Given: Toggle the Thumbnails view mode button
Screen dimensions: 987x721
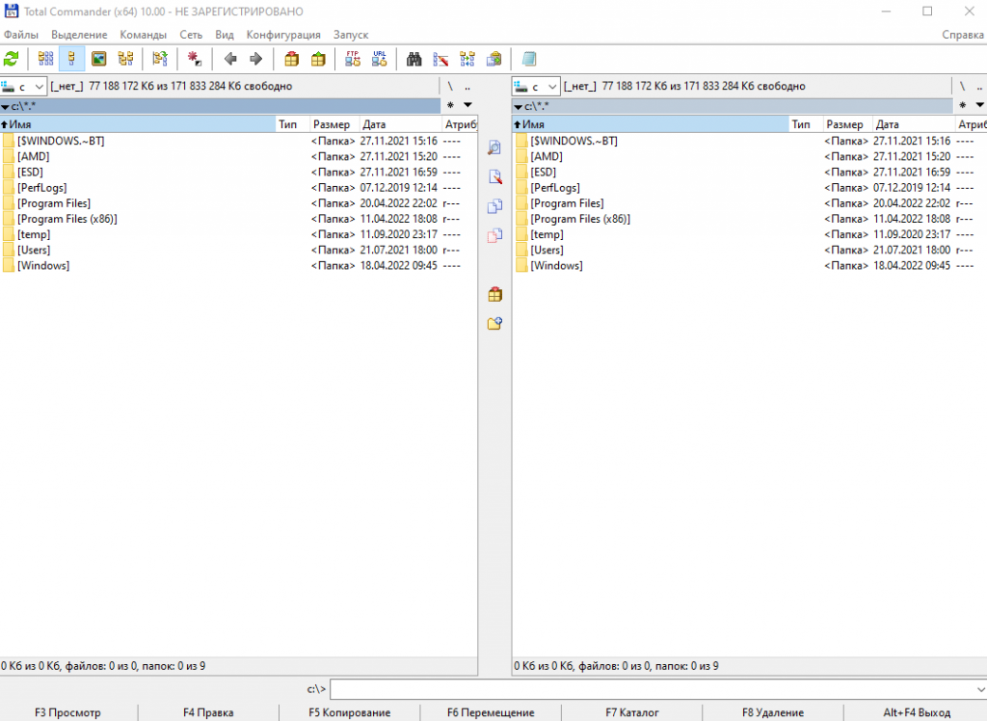Looking at the screenshot, I should (98, 59).
